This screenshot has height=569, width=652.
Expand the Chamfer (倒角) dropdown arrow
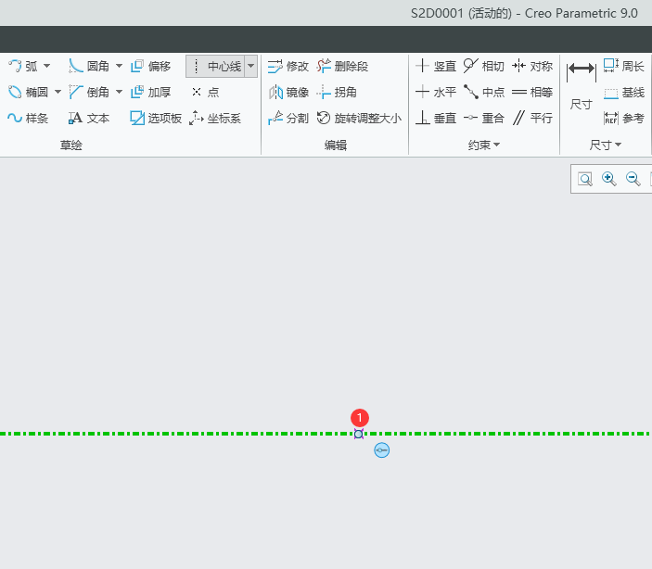[x=119, y=92]
